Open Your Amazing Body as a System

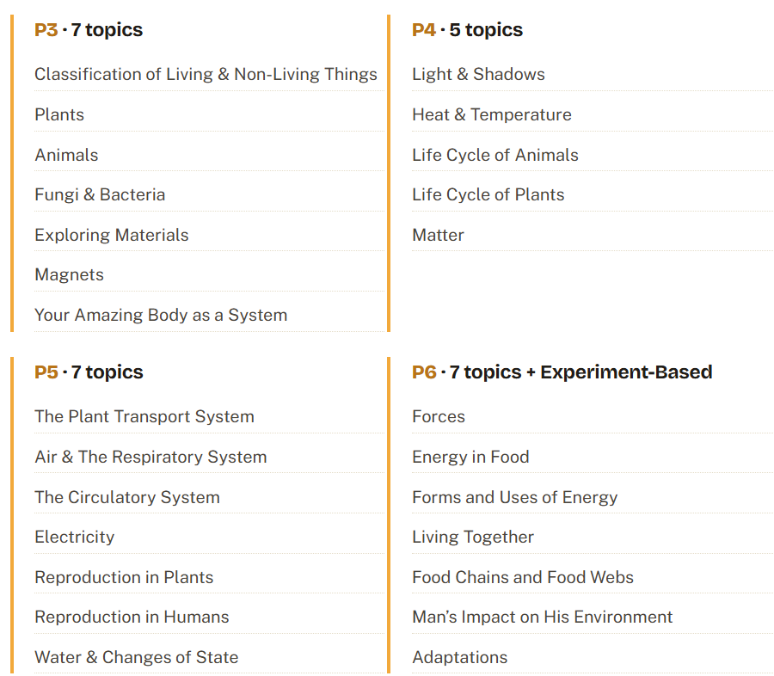[x=161, y=315]
